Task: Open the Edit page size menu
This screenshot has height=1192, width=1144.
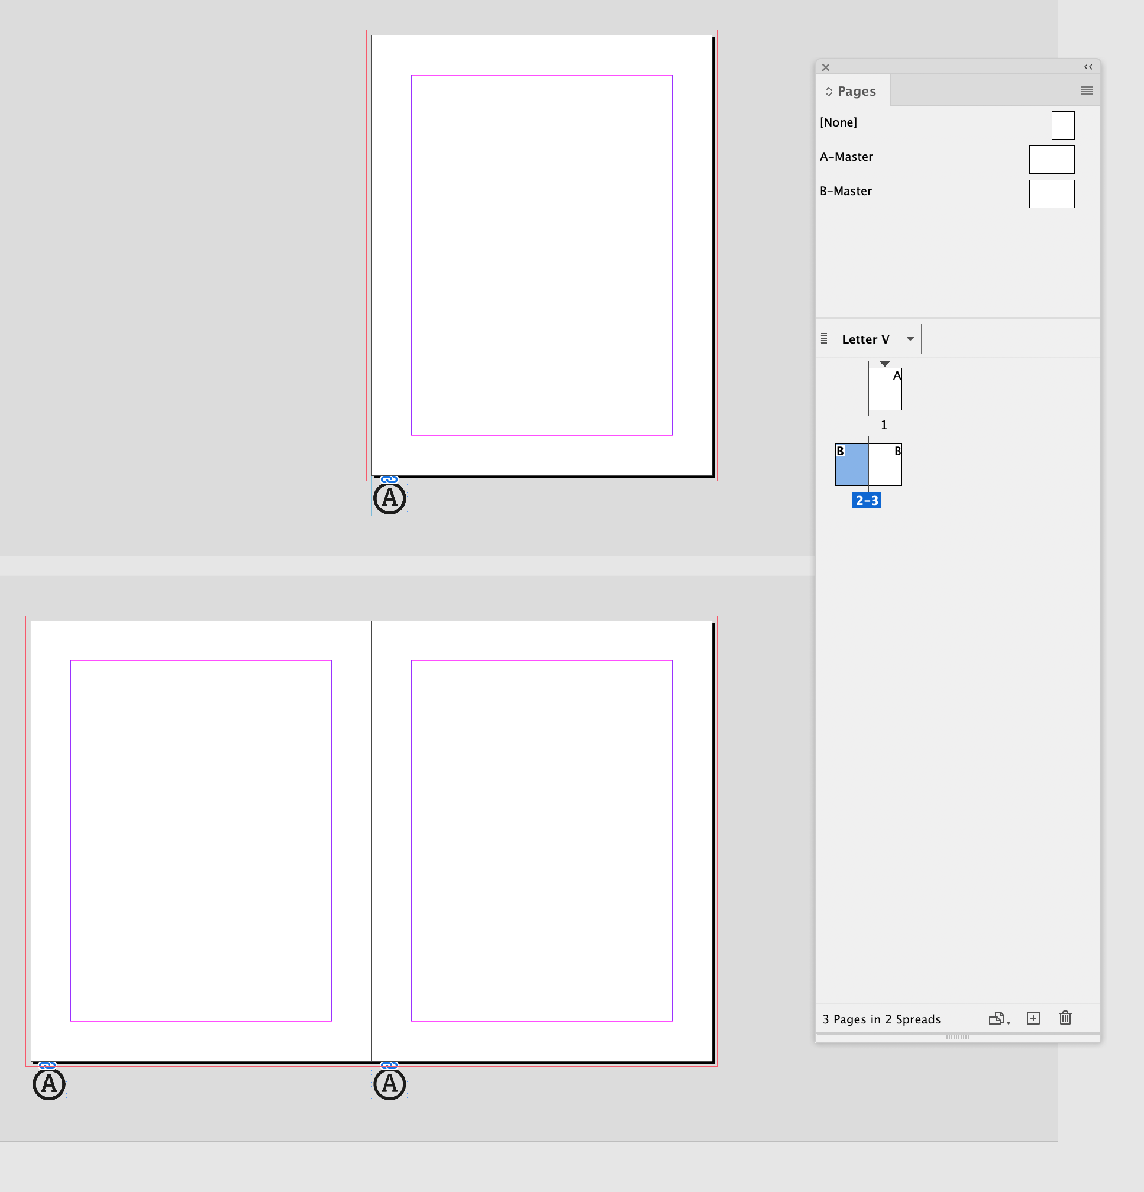Action: pos(998,1018)
